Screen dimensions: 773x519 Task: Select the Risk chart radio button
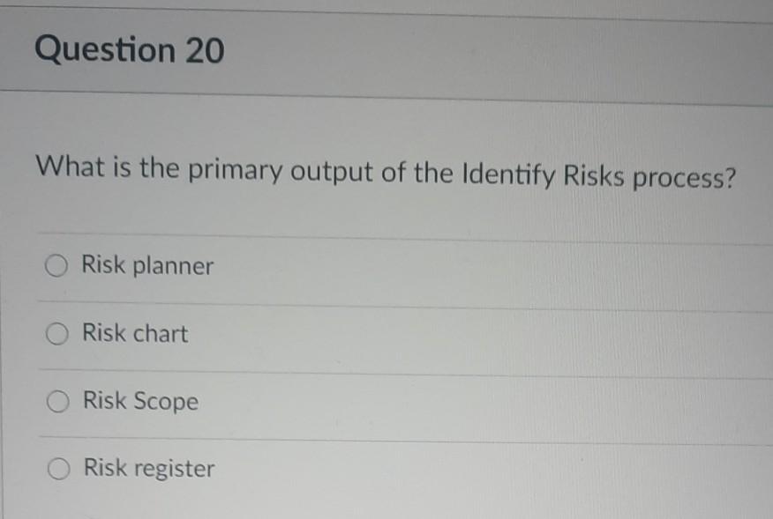click(x=56, y=333)
